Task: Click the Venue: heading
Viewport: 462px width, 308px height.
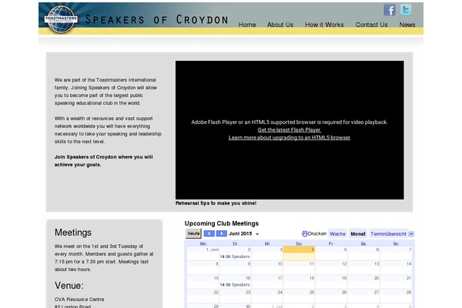Action: (x=69, y=286)
